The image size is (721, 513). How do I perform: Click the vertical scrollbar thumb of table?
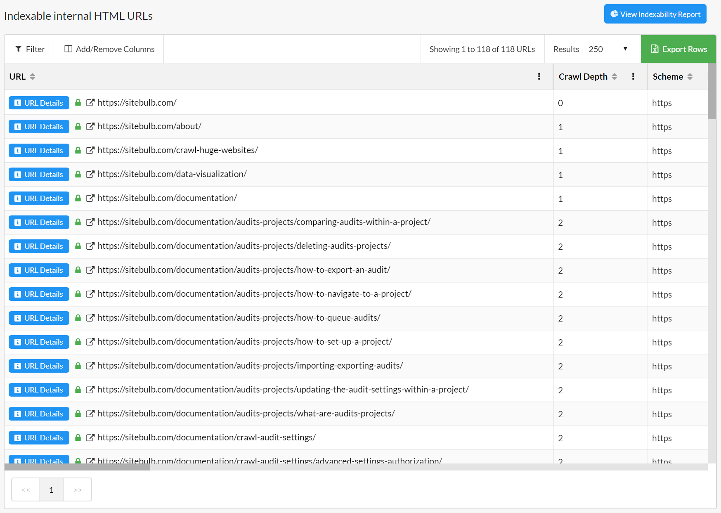[712, 91]
